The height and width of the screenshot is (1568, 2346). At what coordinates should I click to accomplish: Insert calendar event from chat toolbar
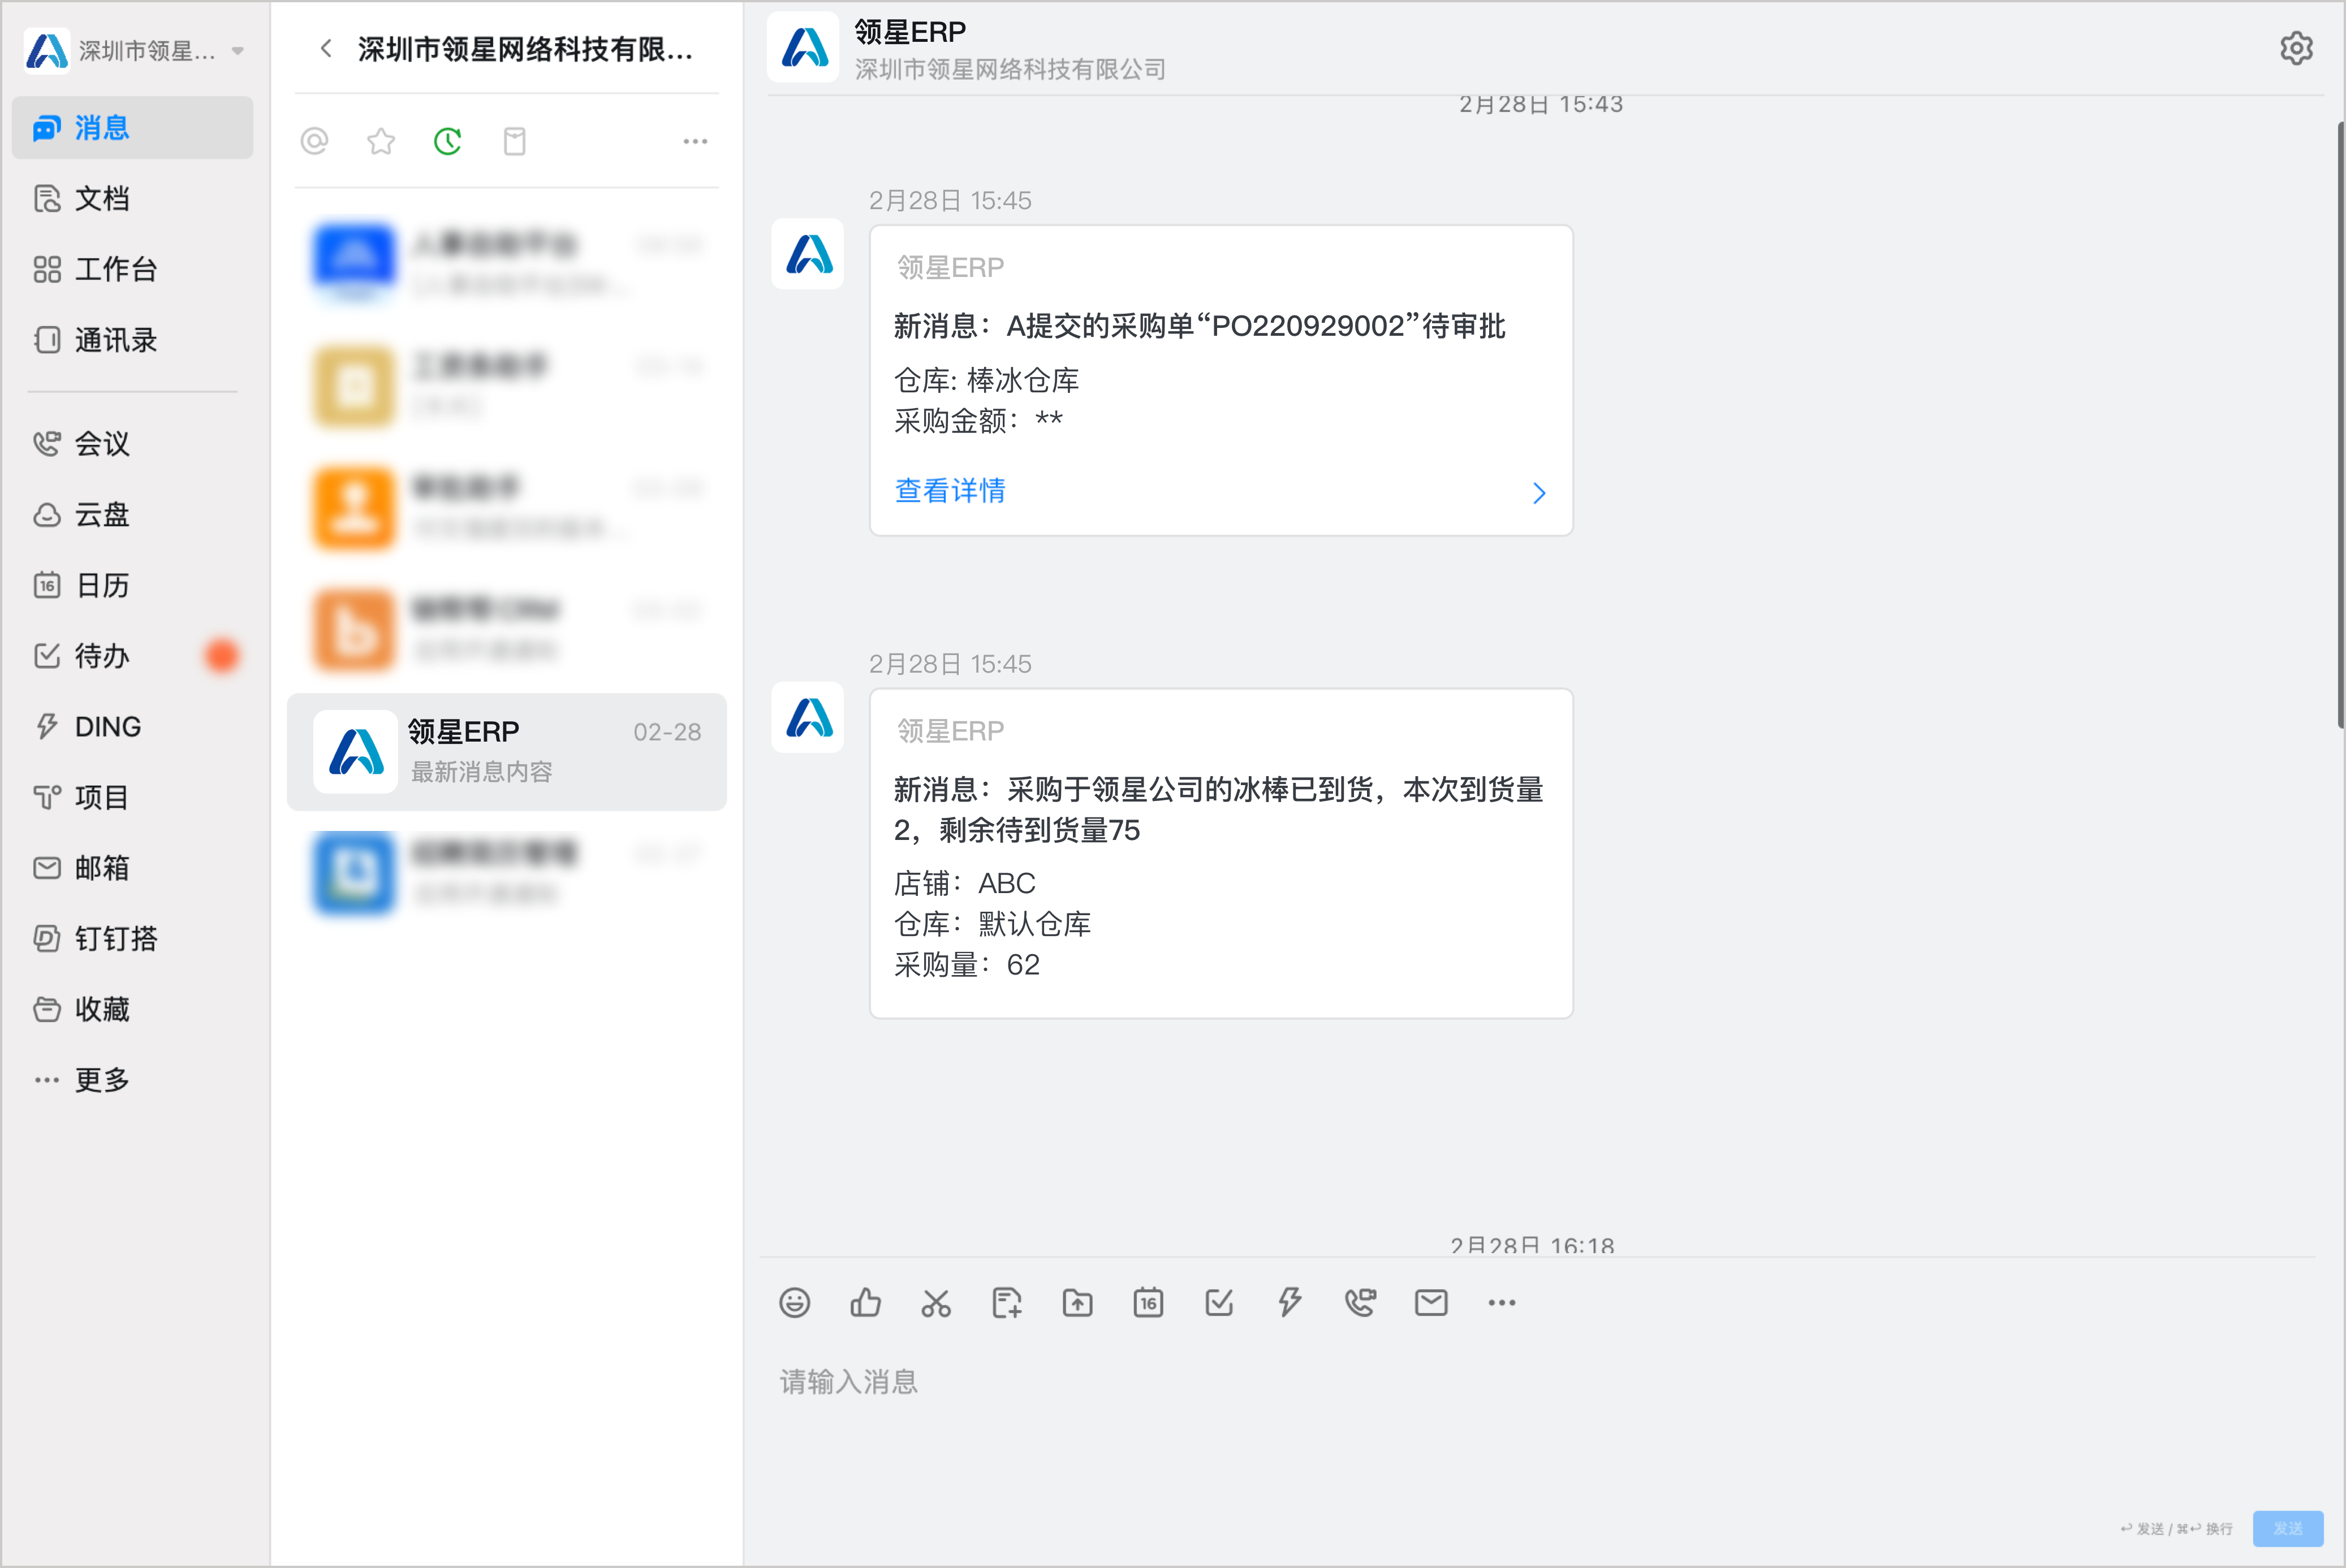(1149, 1303)
